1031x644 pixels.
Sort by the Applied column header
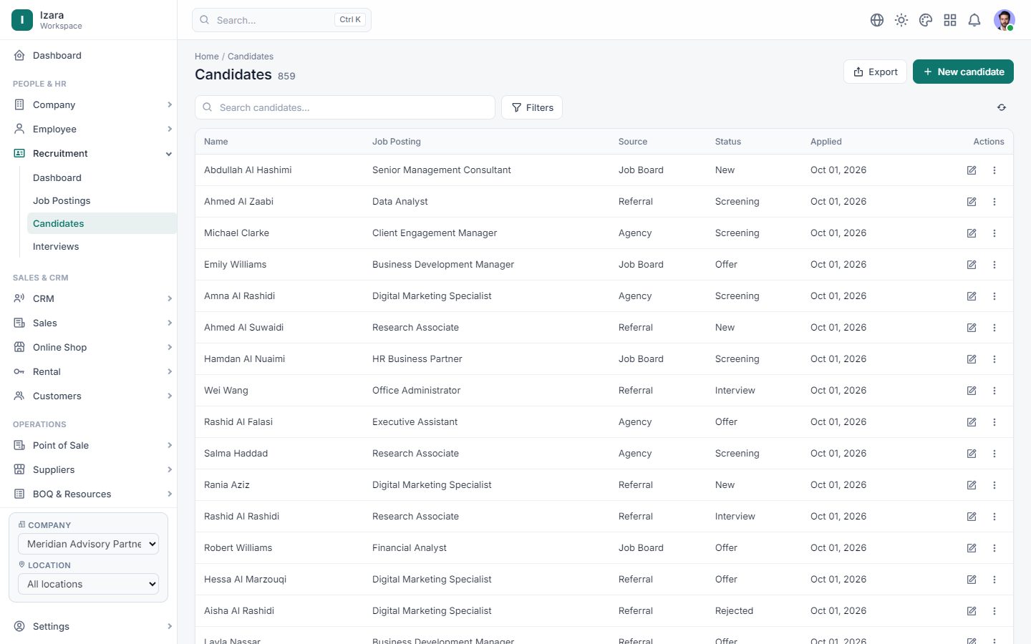point(826,142)
